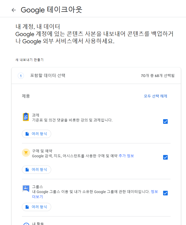Click the 구매 및 예약 shopping cart icon
186x225 pixels.
pyautogui.click(x=26, y=153)
